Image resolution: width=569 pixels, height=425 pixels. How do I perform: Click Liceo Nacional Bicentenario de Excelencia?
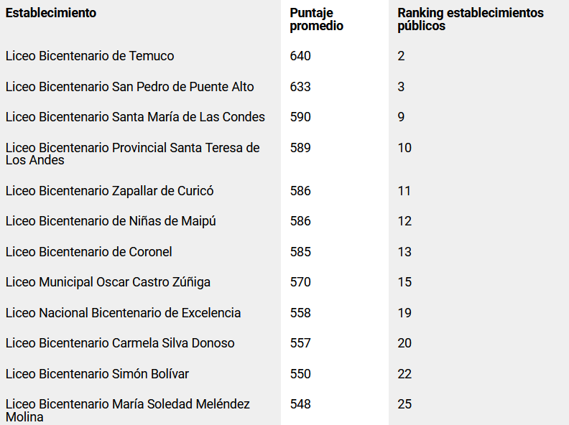[x=123, y=312]
